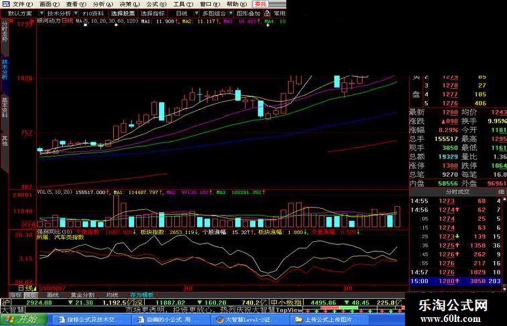Click the 大智慧 status bar label

click(x=12, y=310)
